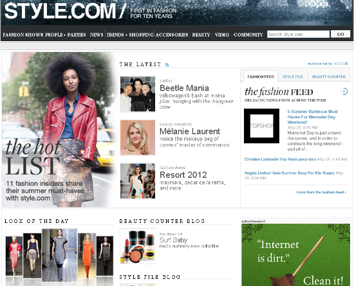Click the Resort 2012 runway thumbnail
This screenshot has width=354, height=286.
[138, 181]
